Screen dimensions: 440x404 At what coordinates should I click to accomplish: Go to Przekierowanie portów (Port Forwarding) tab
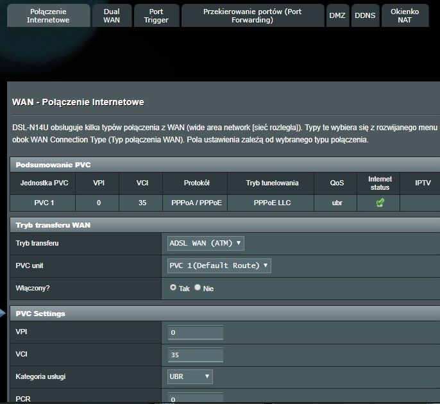click(252, 16)
